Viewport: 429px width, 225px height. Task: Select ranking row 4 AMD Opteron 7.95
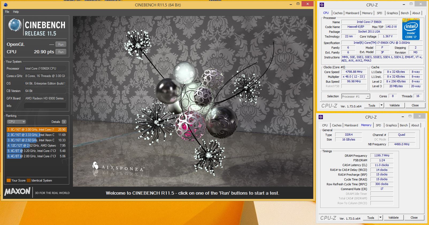(x=37, y=146)
